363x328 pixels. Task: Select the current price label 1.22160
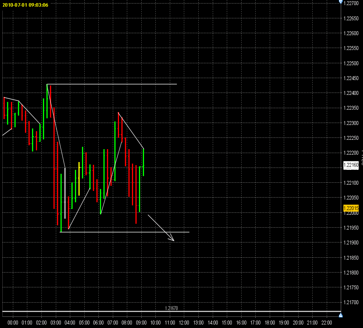(351, 165)
